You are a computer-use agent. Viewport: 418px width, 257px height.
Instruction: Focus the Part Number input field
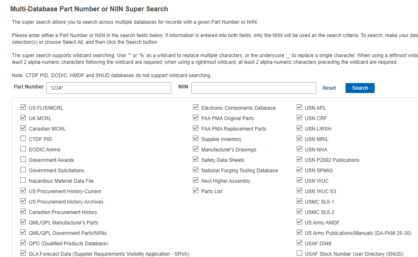click(108, 88)
